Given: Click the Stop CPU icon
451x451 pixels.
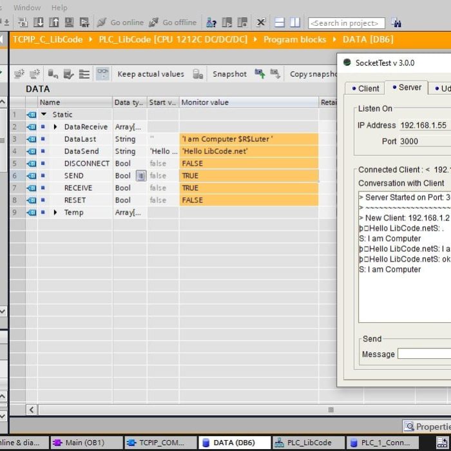Looking at the screenshot, I should (242, 23).
